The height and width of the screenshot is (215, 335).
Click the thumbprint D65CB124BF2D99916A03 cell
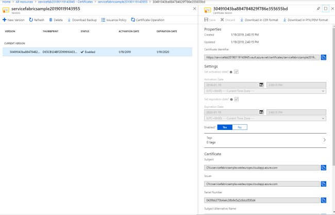tap(60, 52)
